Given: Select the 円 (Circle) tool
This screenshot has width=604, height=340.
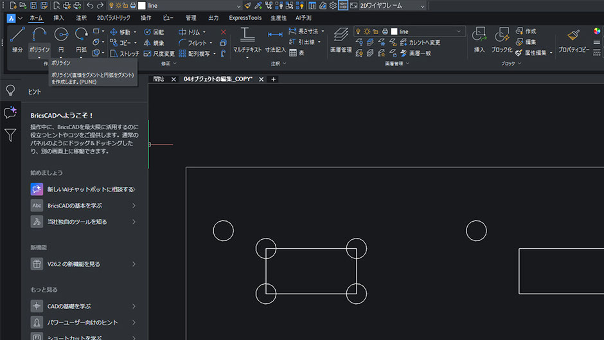Looking at the screenshot, I should pyautogui.click(x=61, y=39).
